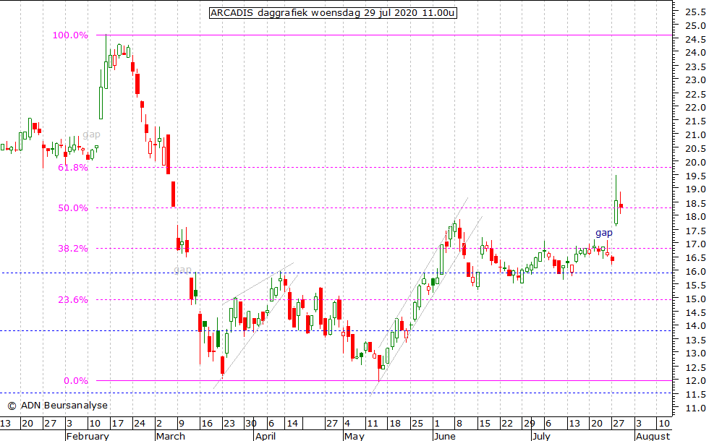Click the date tick 15 in June
Screen dimensions: 709x441
point(485,424)
